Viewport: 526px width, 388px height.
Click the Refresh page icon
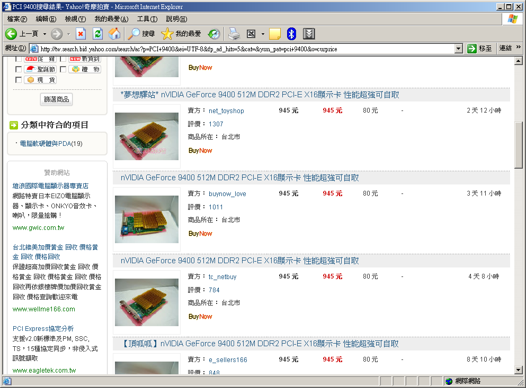point(97,34)
